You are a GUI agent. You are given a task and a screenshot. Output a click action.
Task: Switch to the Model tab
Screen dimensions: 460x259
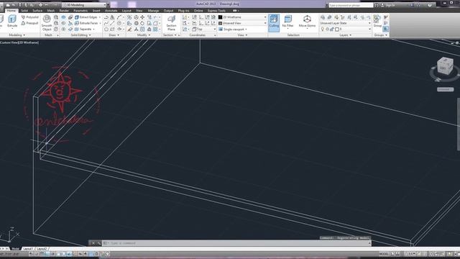pyautogui.click(x=15, y=249)
